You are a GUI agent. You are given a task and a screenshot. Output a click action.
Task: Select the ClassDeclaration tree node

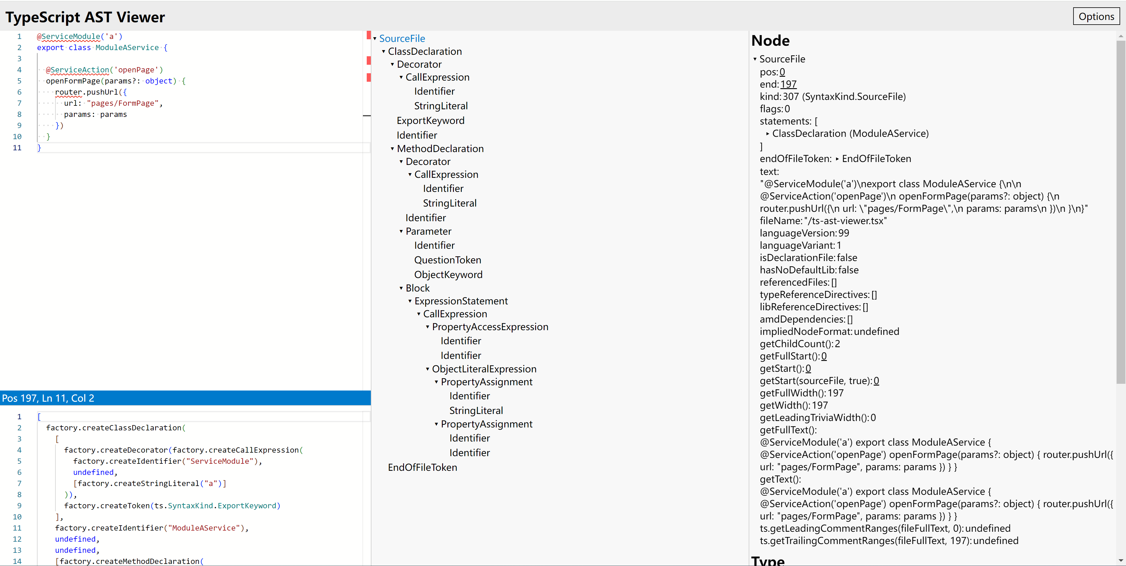point(425,52)
